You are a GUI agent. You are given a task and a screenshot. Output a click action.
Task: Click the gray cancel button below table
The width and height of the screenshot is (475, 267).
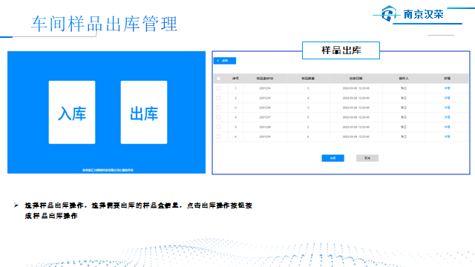(367, 158)
